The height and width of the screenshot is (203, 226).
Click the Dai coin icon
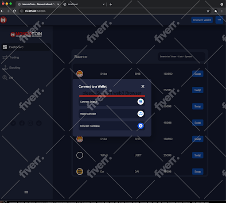pyautogui.click(x=80, y=172)
